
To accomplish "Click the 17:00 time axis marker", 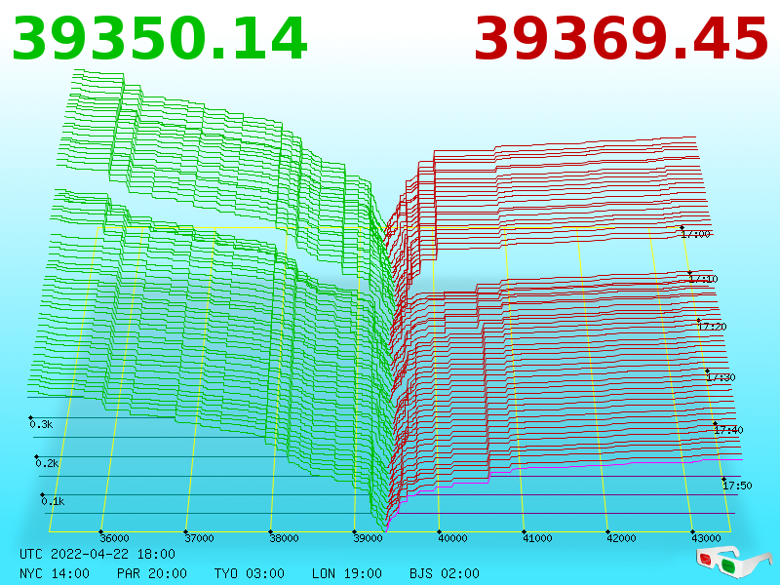I will tap(696, 234).
